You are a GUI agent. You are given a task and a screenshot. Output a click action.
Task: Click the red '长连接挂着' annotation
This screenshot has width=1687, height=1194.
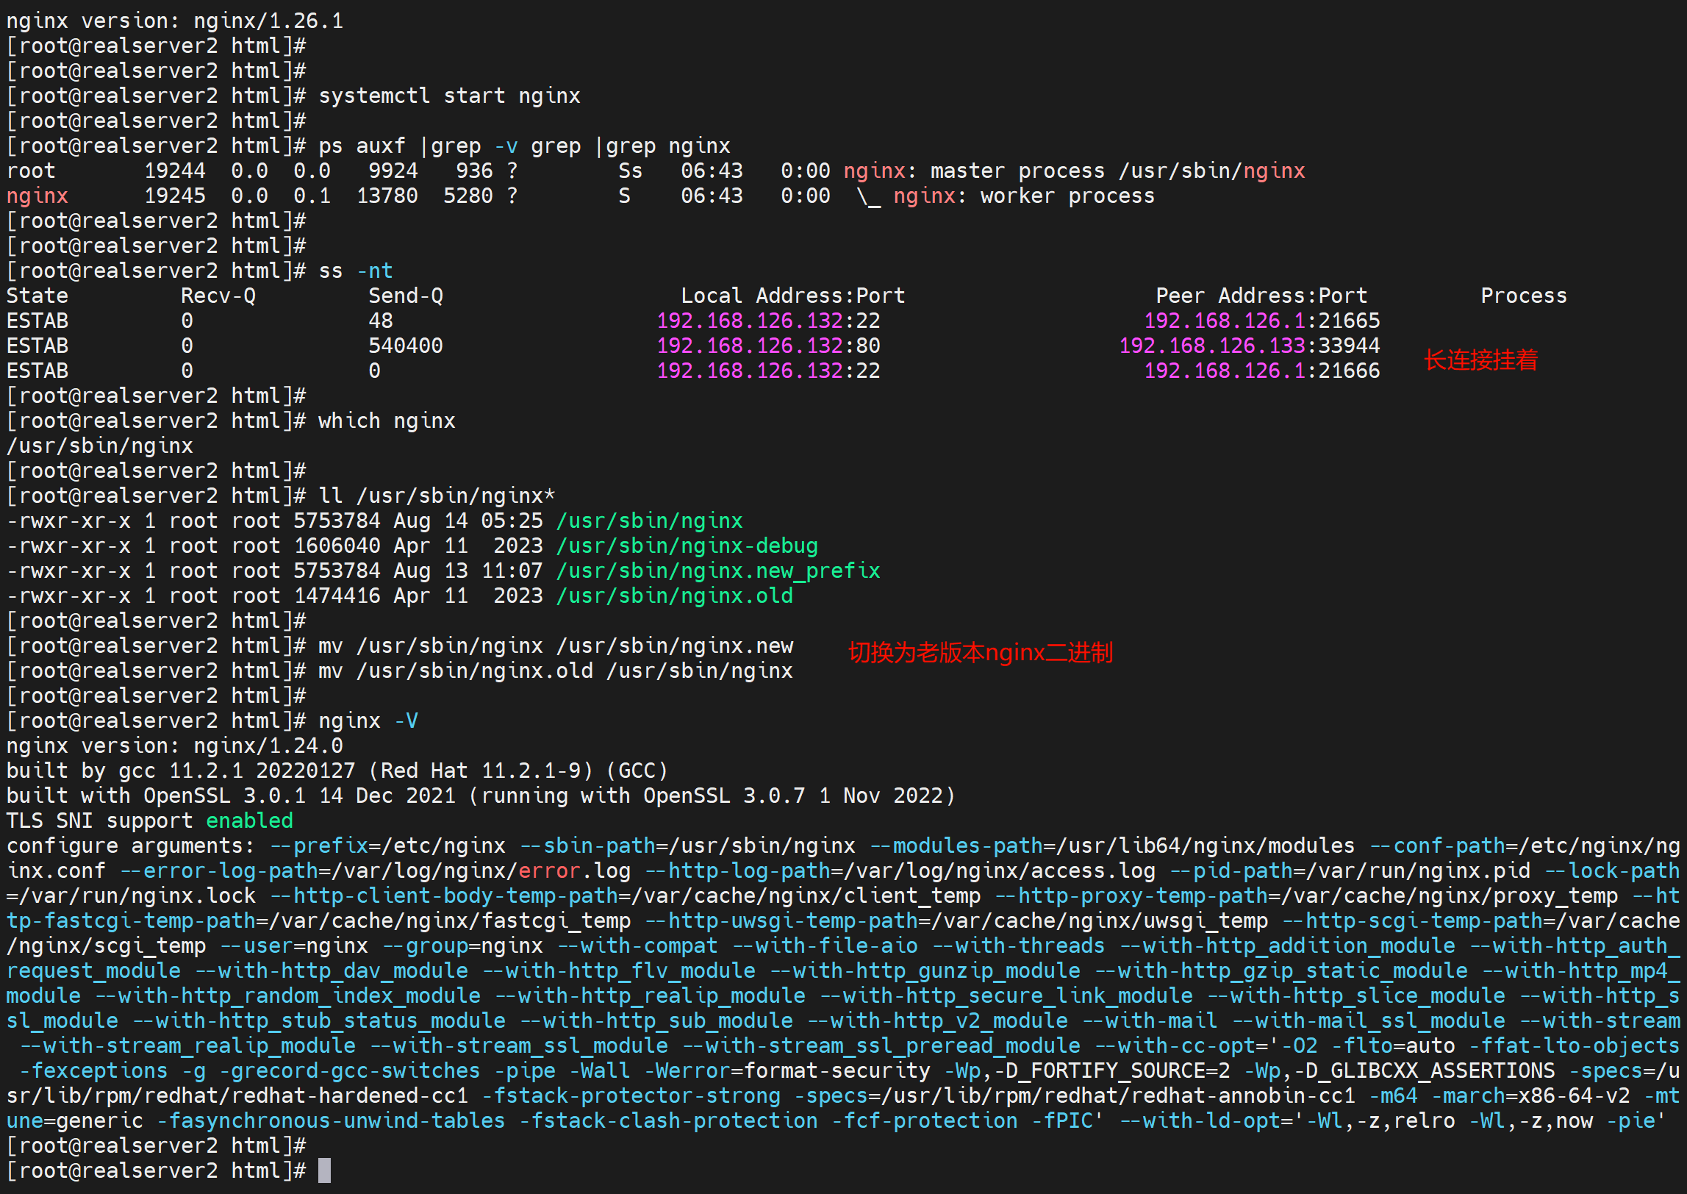click(x=1480, y=360)
